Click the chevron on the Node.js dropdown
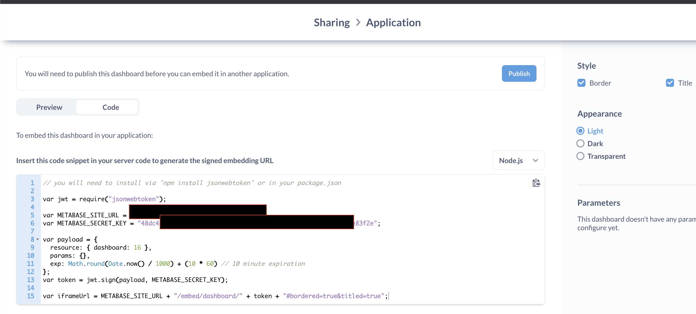Screen dimensions: 696x314 tap(536, 160)
